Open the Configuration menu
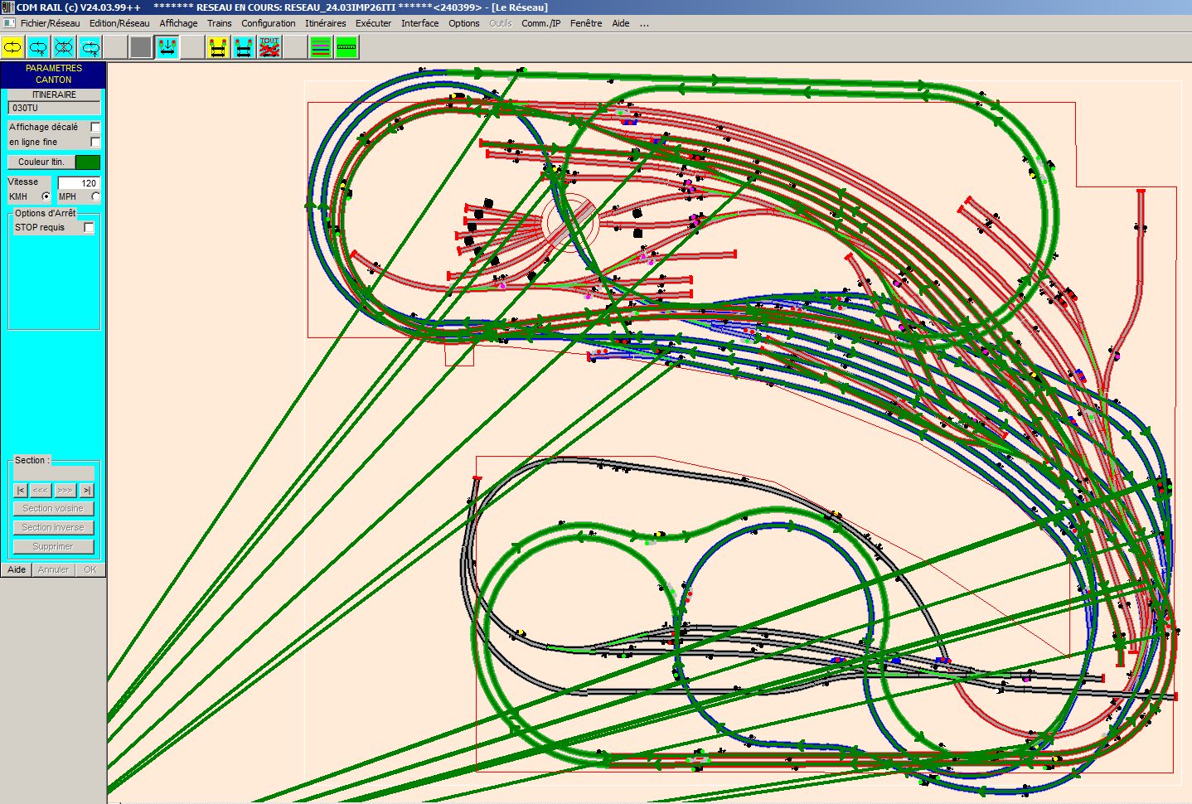This screenshot has height=804, width=1192. pyautogui.click(x=268, y=23)
